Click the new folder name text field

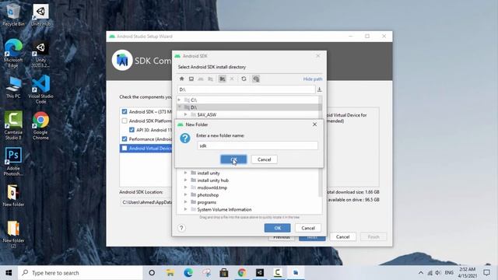[257, 145]
